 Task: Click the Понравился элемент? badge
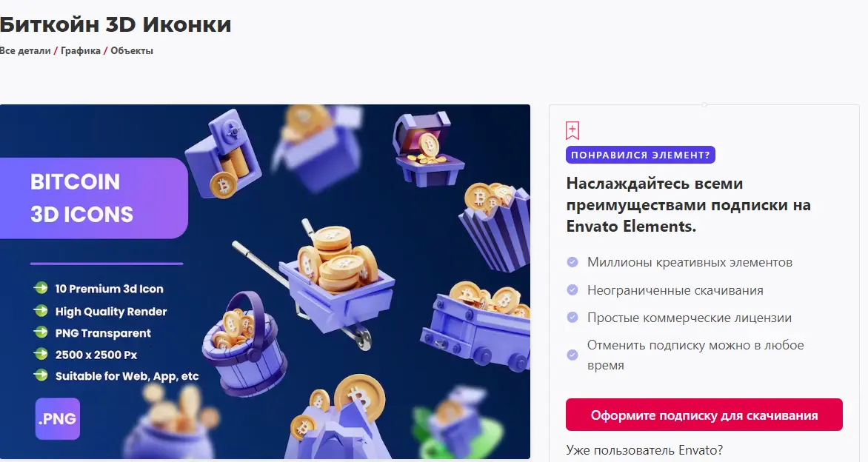[x=641, y=155]
